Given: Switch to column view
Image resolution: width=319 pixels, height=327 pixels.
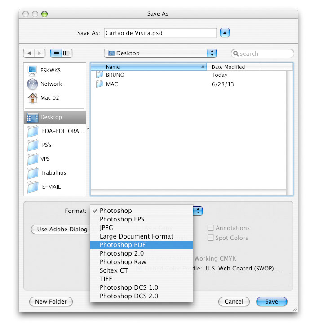Looking at the screenshot, I should [x=66, y=53].
